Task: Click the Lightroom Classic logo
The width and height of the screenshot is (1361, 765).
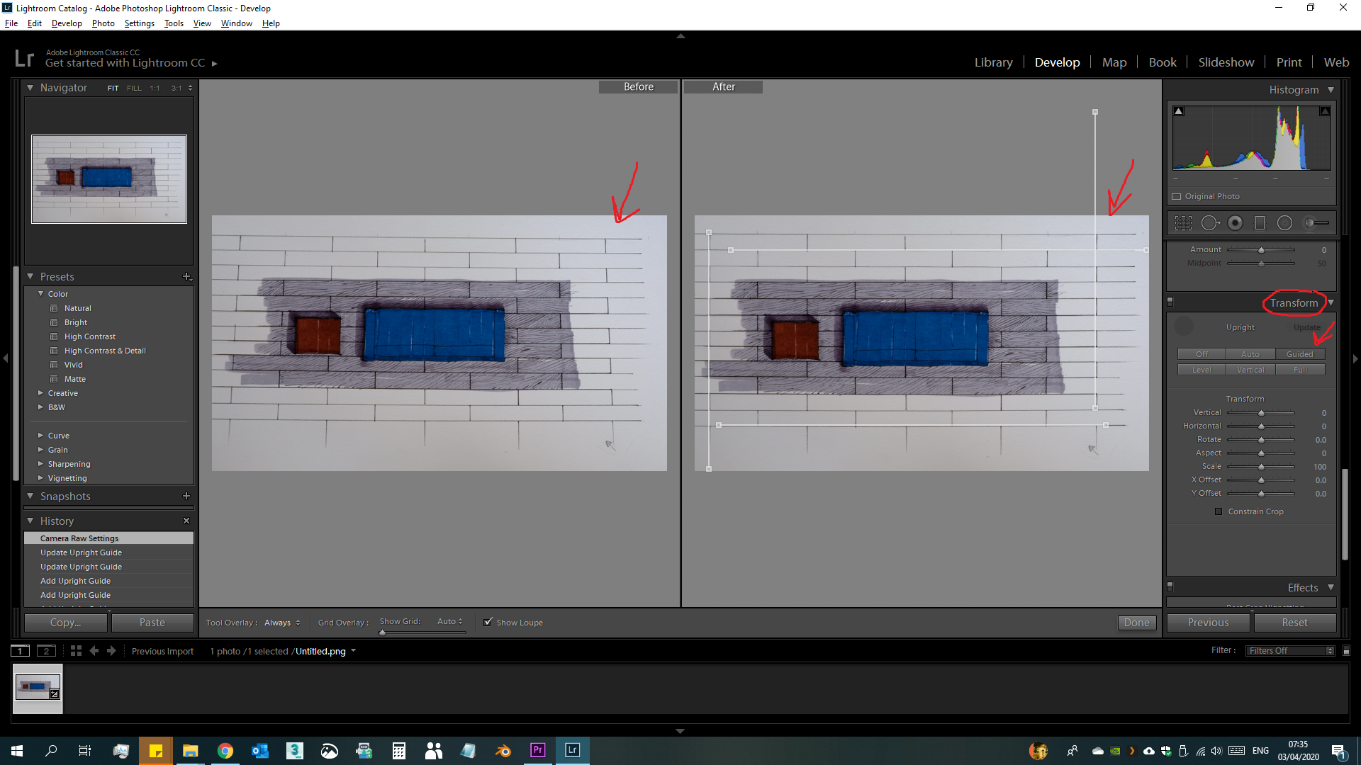Action: [x=23, y=57]
